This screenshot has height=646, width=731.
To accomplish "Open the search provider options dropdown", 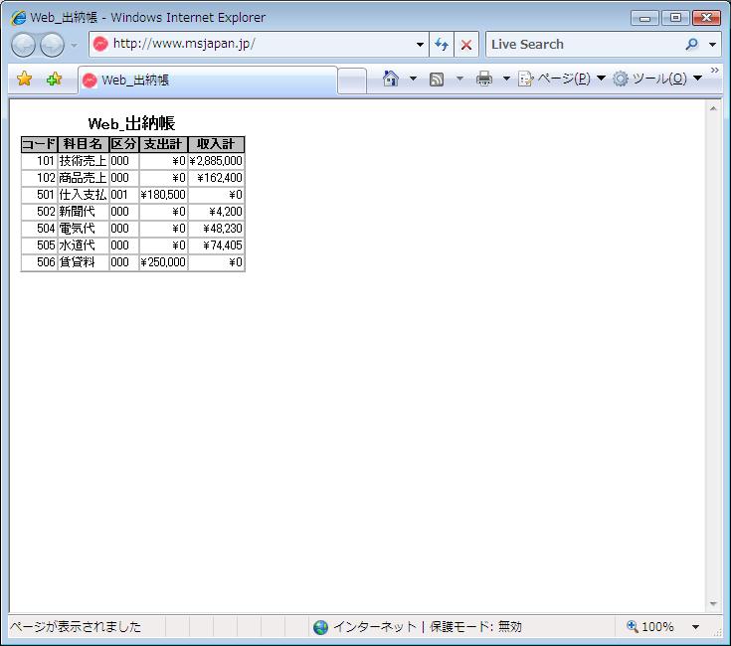I will point(712,45).
